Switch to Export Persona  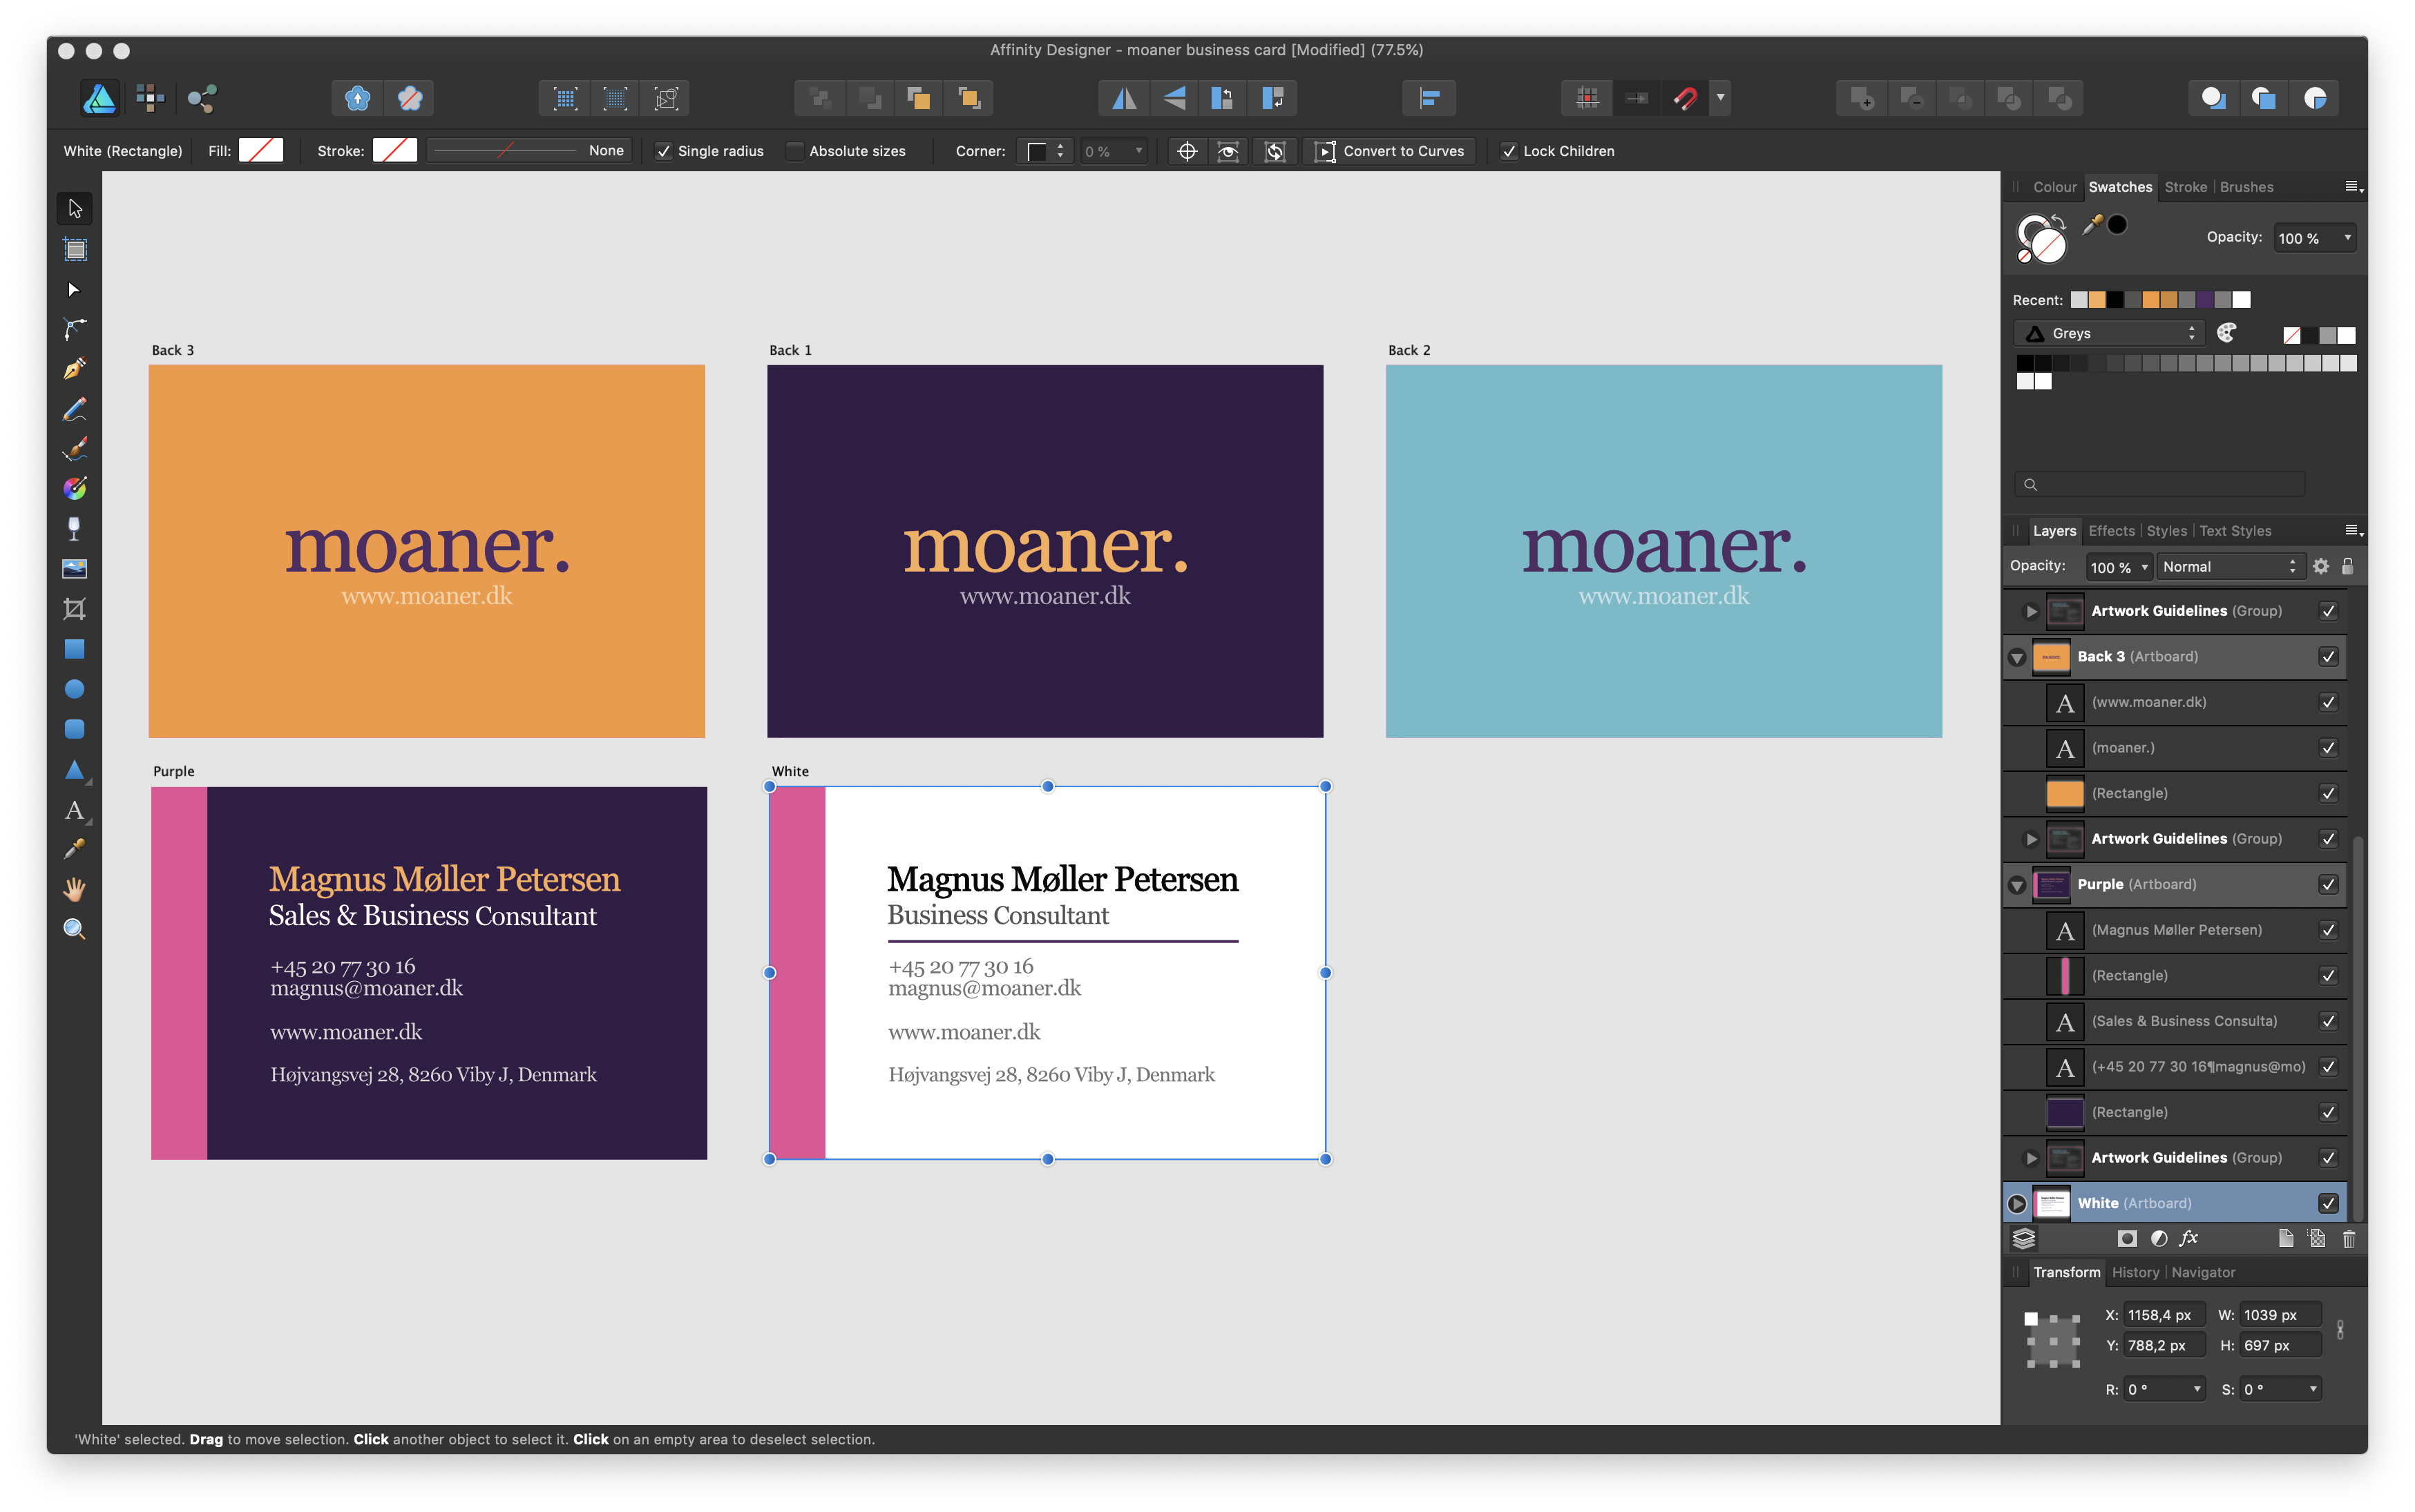point(201,98)
